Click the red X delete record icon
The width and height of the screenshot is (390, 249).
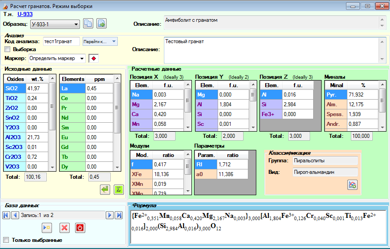coord(64,228)
